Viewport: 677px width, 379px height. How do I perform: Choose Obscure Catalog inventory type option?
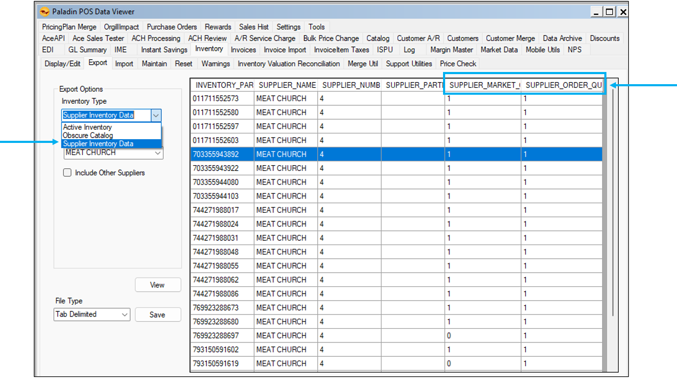pyautogui.click(x=88, y=136)
